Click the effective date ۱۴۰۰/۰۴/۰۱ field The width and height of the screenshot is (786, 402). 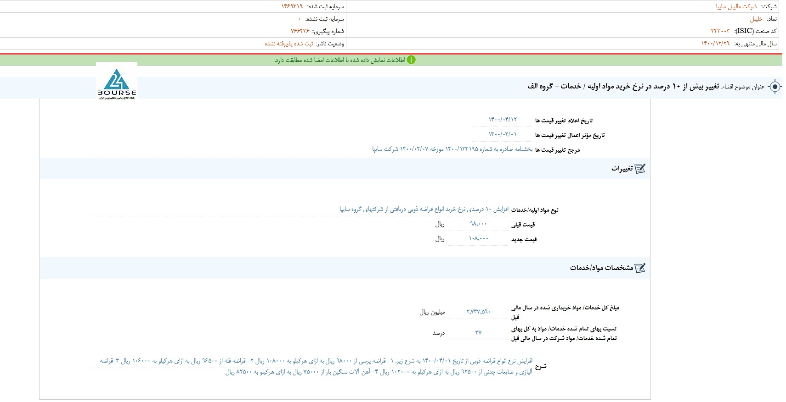(503, 134)
